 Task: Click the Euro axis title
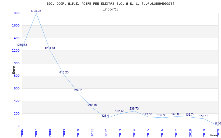click(14, 70)
